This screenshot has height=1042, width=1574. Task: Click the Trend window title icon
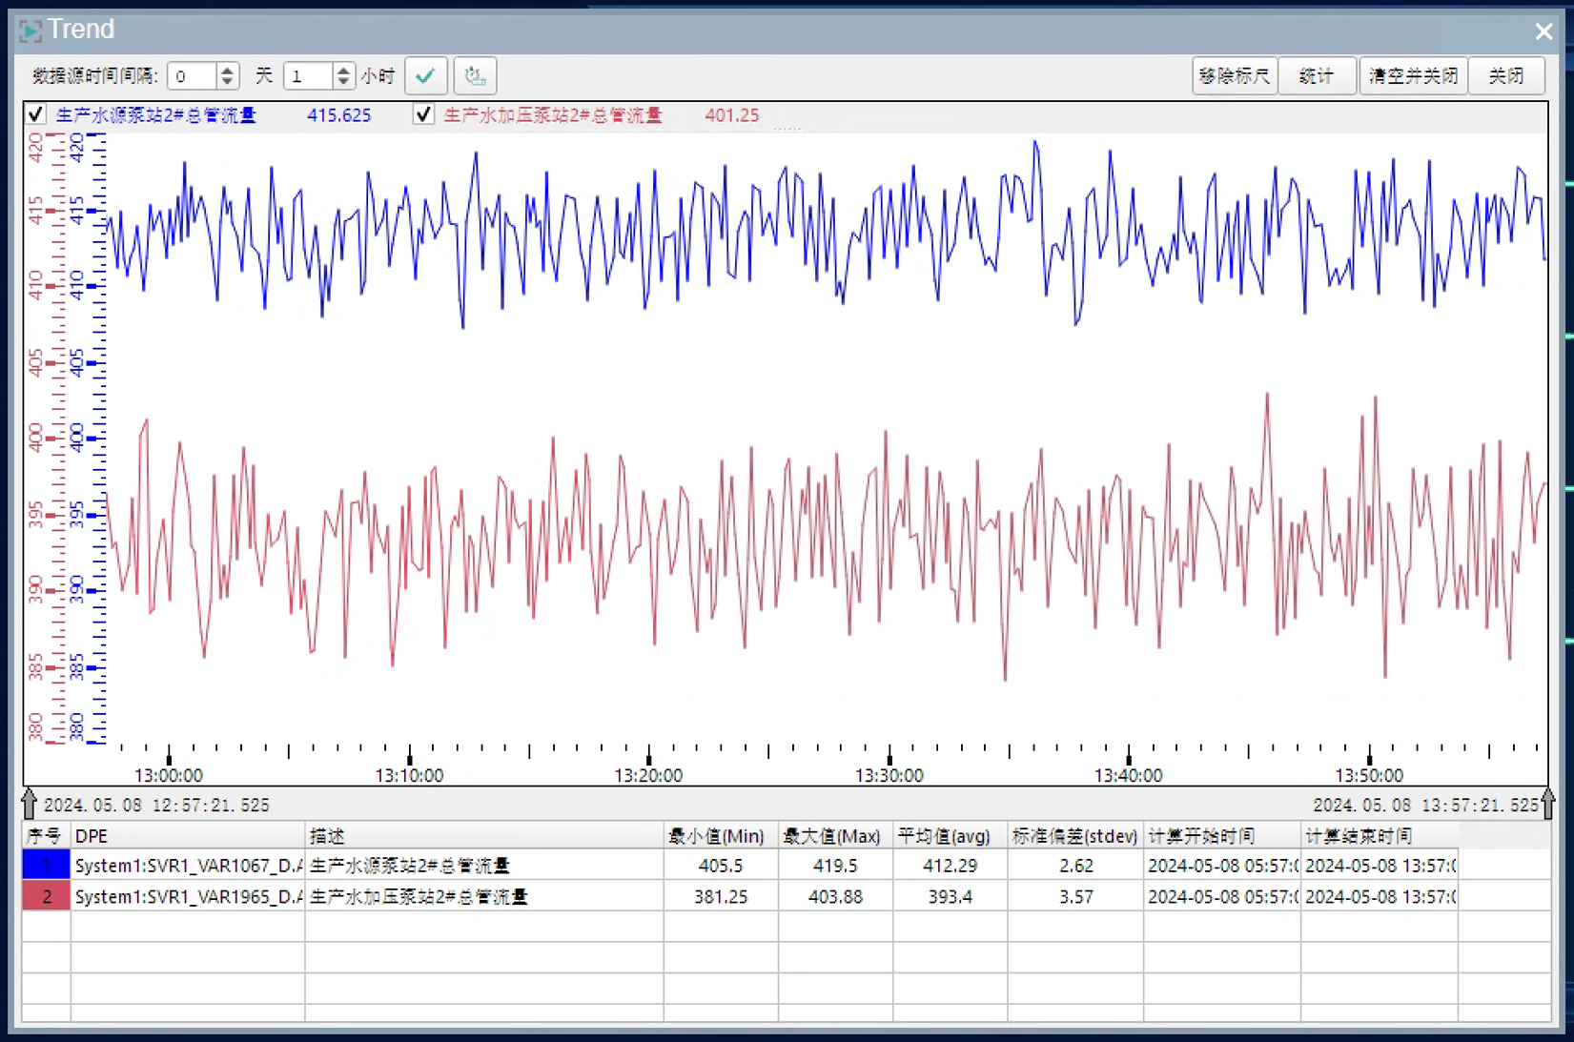(31, 31)
